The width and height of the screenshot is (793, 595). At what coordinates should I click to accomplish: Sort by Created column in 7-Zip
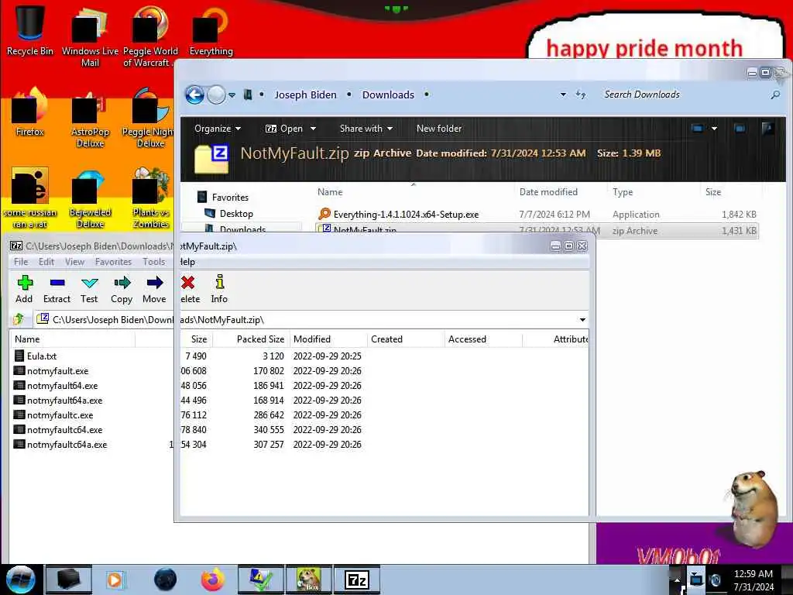tap(406, 339)
